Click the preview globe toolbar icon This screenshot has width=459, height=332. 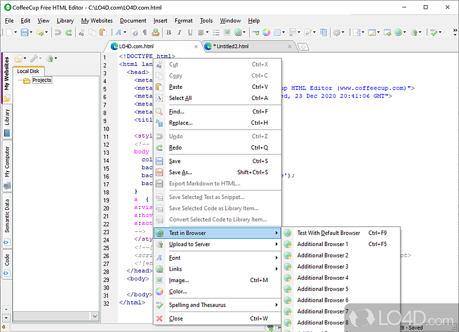(398, 32)
